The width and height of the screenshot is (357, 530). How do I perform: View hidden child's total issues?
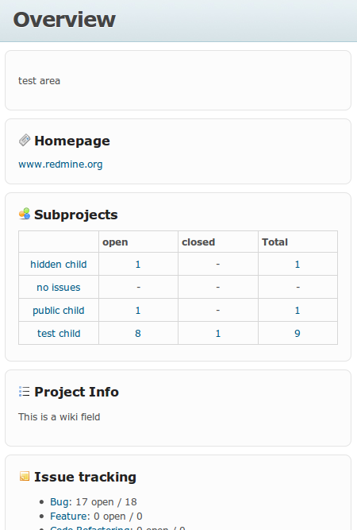click(297, 265)
